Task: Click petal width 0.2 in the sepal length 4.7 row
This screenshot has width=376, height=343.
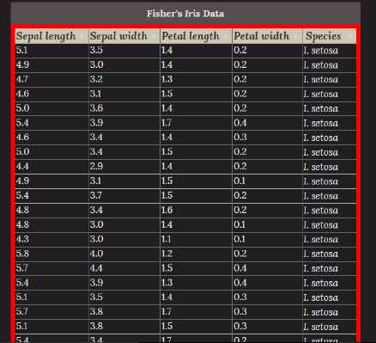Action: (x=267, y=80)
